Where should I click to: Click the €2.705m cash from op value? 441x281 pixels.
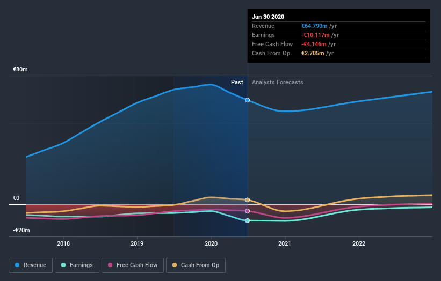point(313,53)
